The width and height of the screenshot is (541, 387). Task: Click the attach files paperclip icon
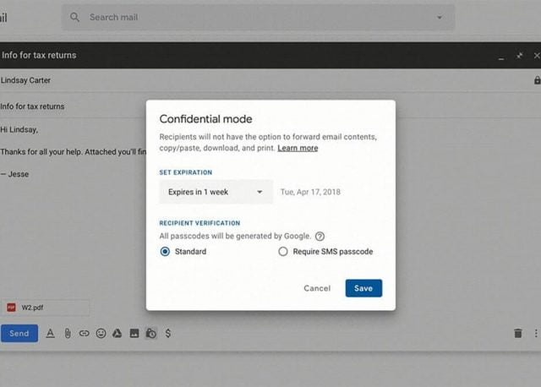coord(68,334)
